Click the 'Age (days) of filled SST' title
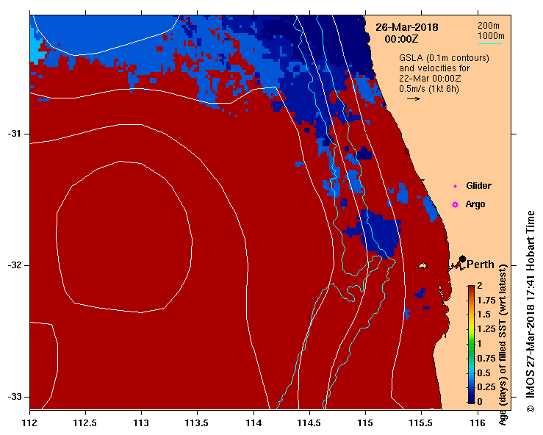543x435 pixels. [503, 345]
